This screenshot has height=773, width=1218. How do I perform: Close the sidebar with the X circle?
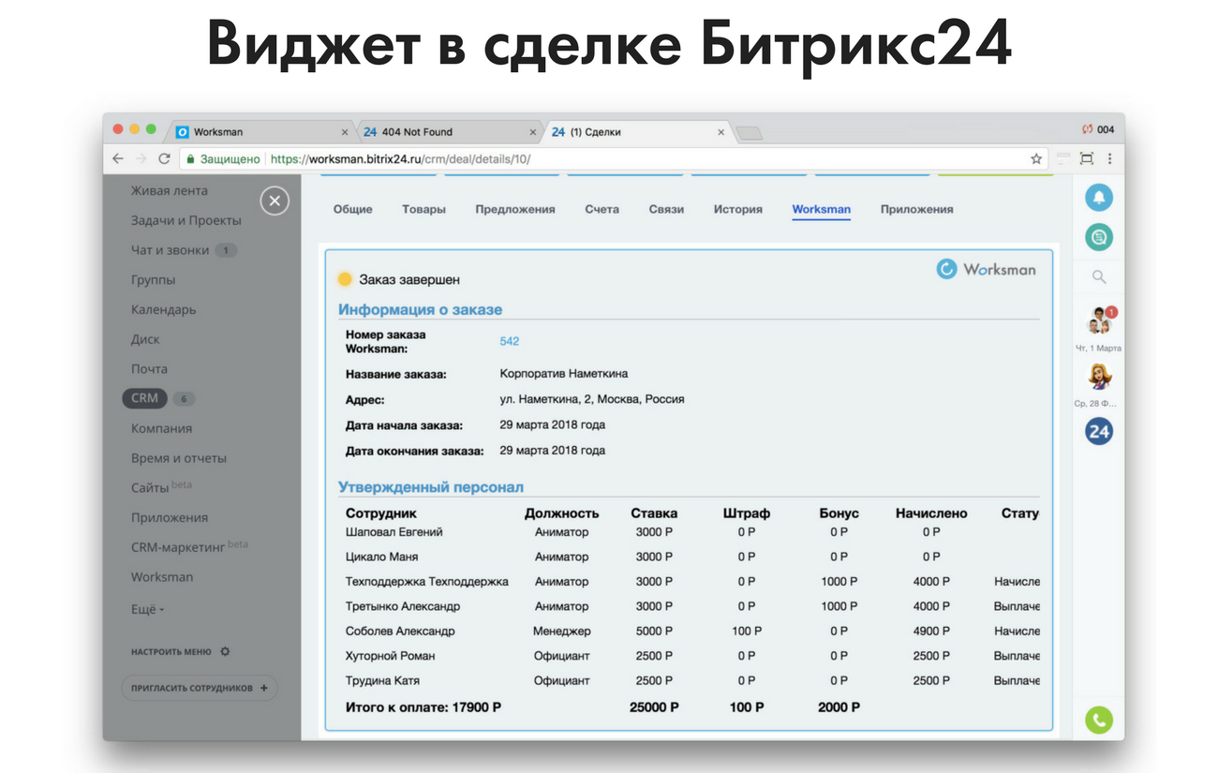(274, 201)
